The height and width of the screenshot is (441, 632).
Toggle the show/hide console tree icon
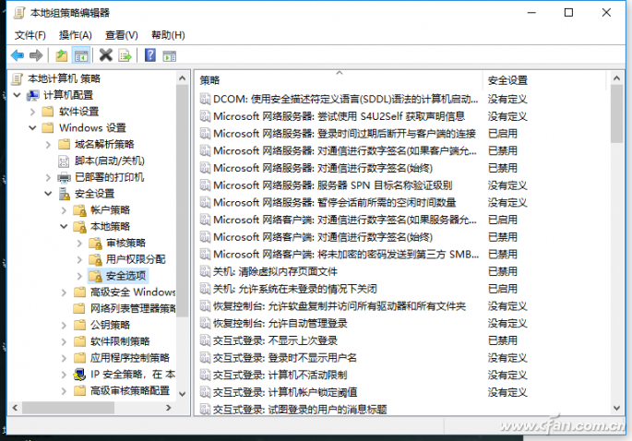click(x=81, y=55)
